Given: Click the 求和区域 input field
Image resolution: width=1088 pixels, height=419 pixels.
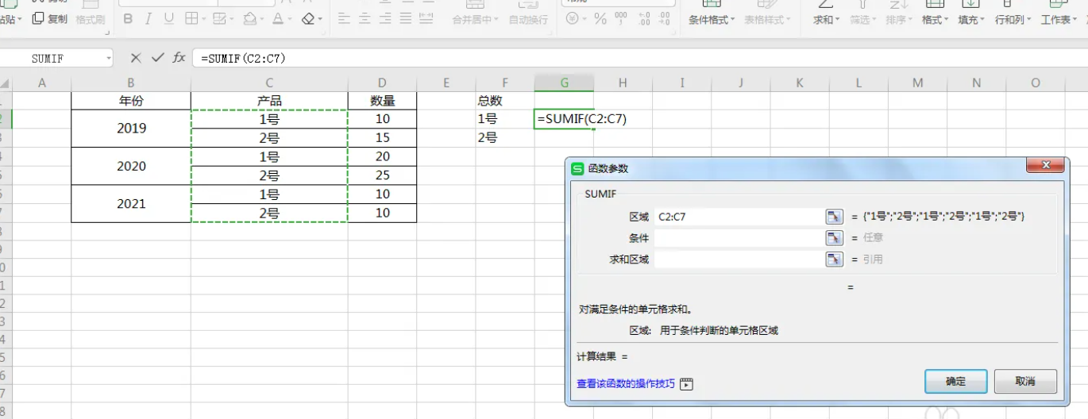Looking at the screenshot, I should 739,259.
